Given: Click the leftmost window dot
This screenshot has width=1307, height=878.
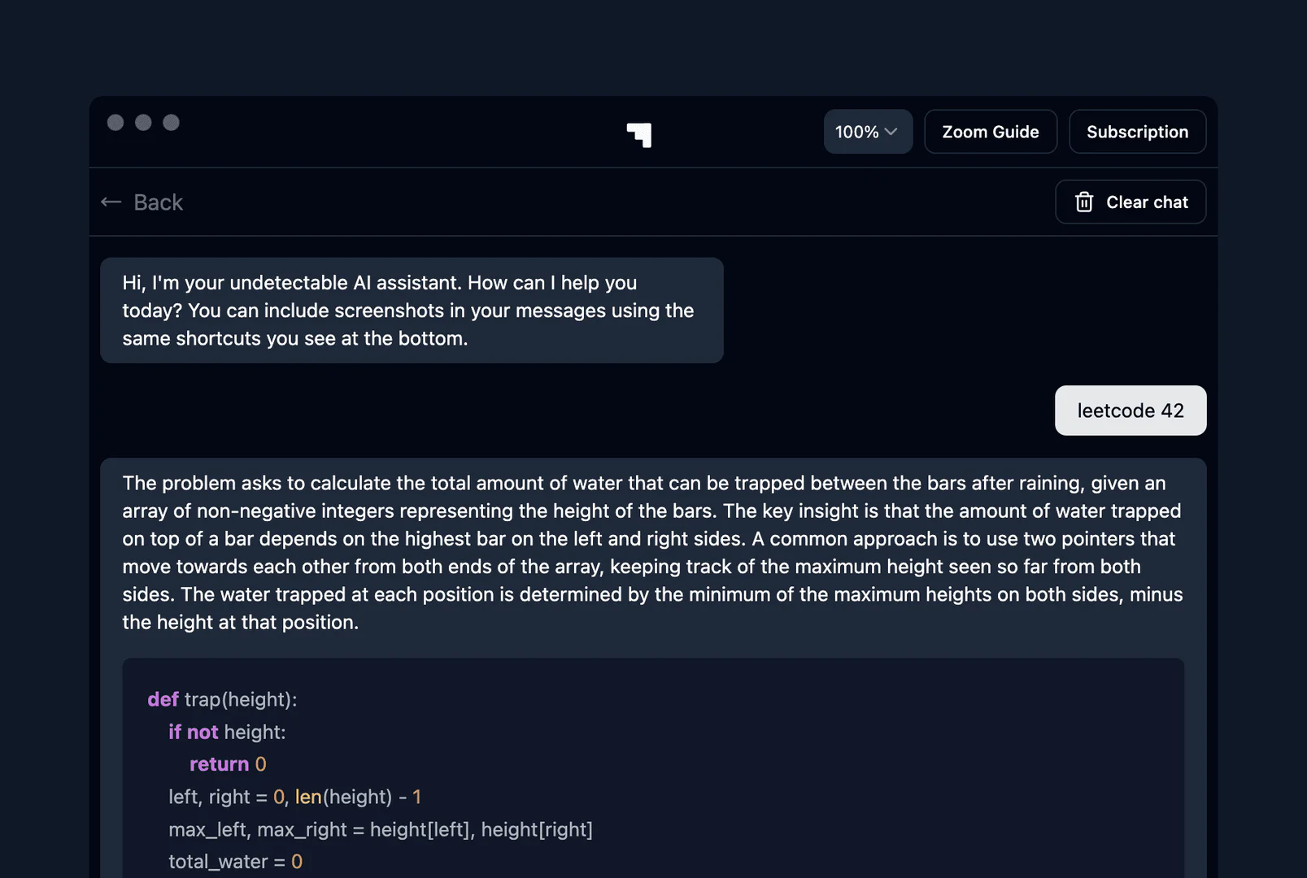Looking at the screenshot, I should 115,122.
